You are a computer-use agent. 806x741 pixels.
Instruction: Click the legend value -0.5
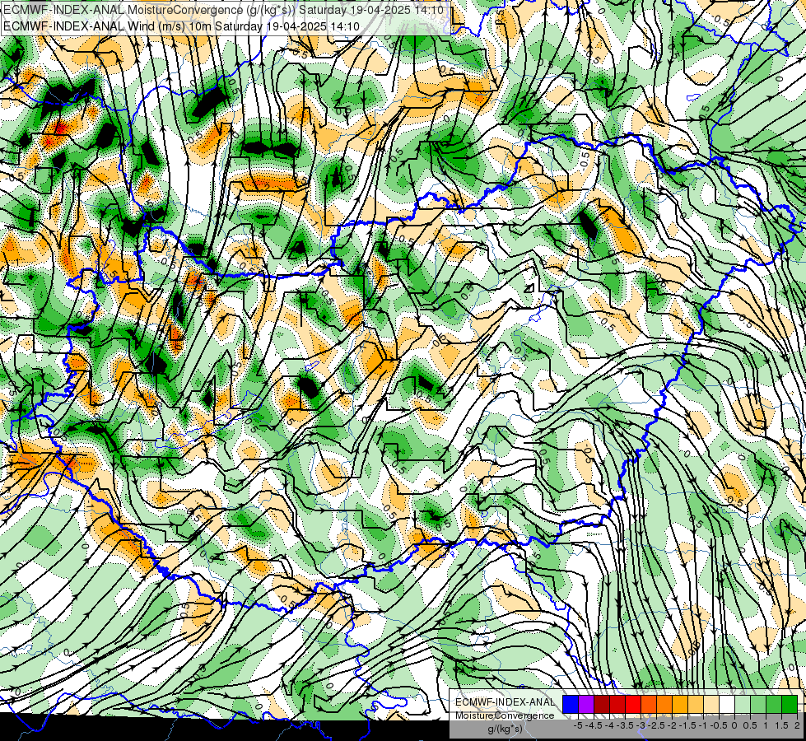720,725
